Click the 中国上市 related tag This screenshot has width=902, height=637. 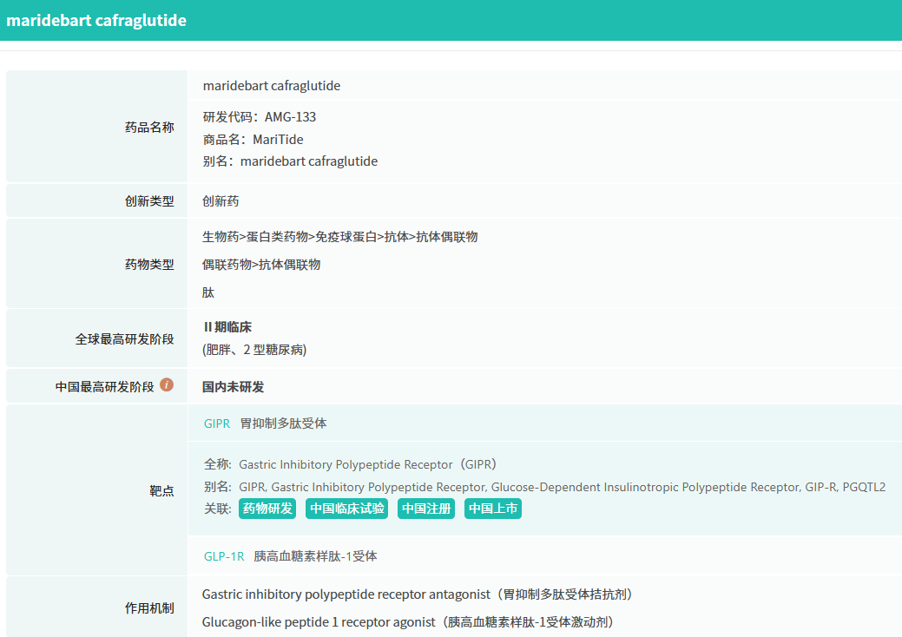point(493,509)
